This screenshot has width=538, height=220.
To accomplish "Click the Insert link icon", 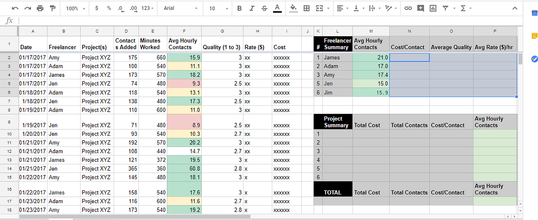I will pyautogui.click(x=408, y=9).
